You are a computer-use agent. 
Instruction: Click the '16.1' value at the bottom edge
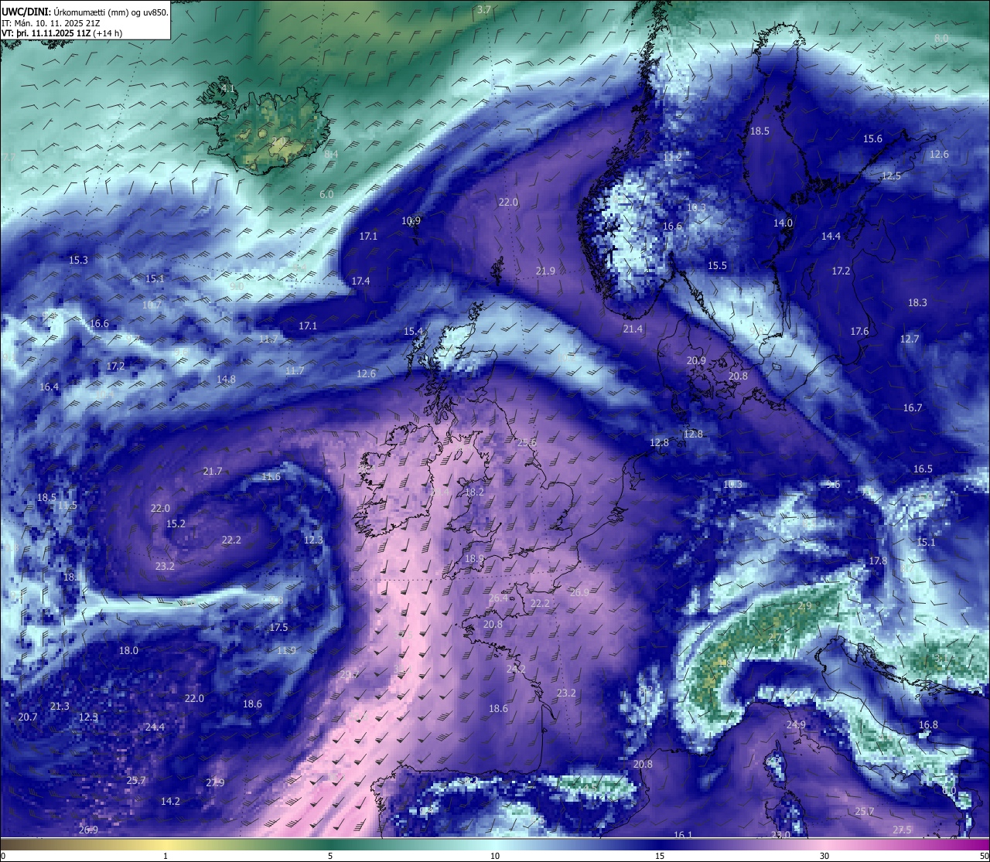[683, 835]
